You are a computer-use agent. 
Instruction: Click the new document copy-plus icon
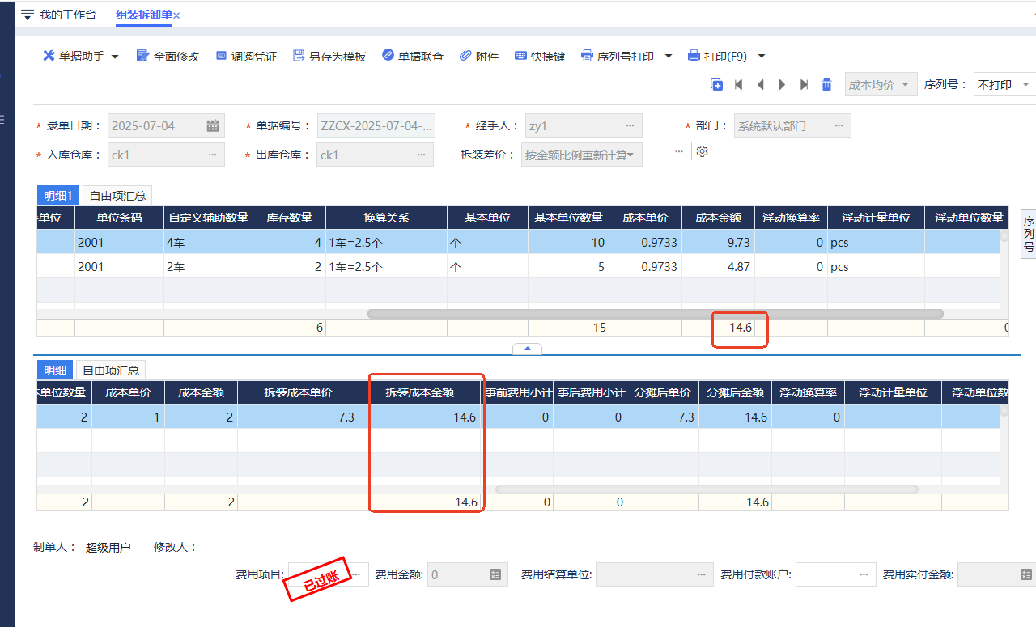pyautogui.click(x=716, y=84)
